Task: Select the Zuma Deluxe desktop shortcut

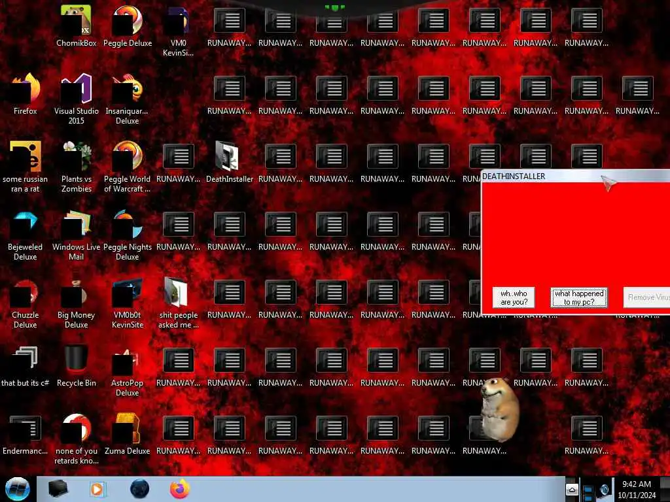Action: (128, 435)
